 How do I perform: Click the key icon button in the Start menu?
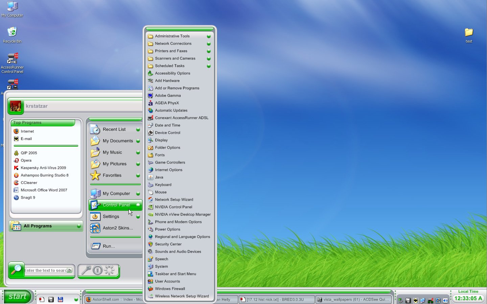[x=87, y=270]
